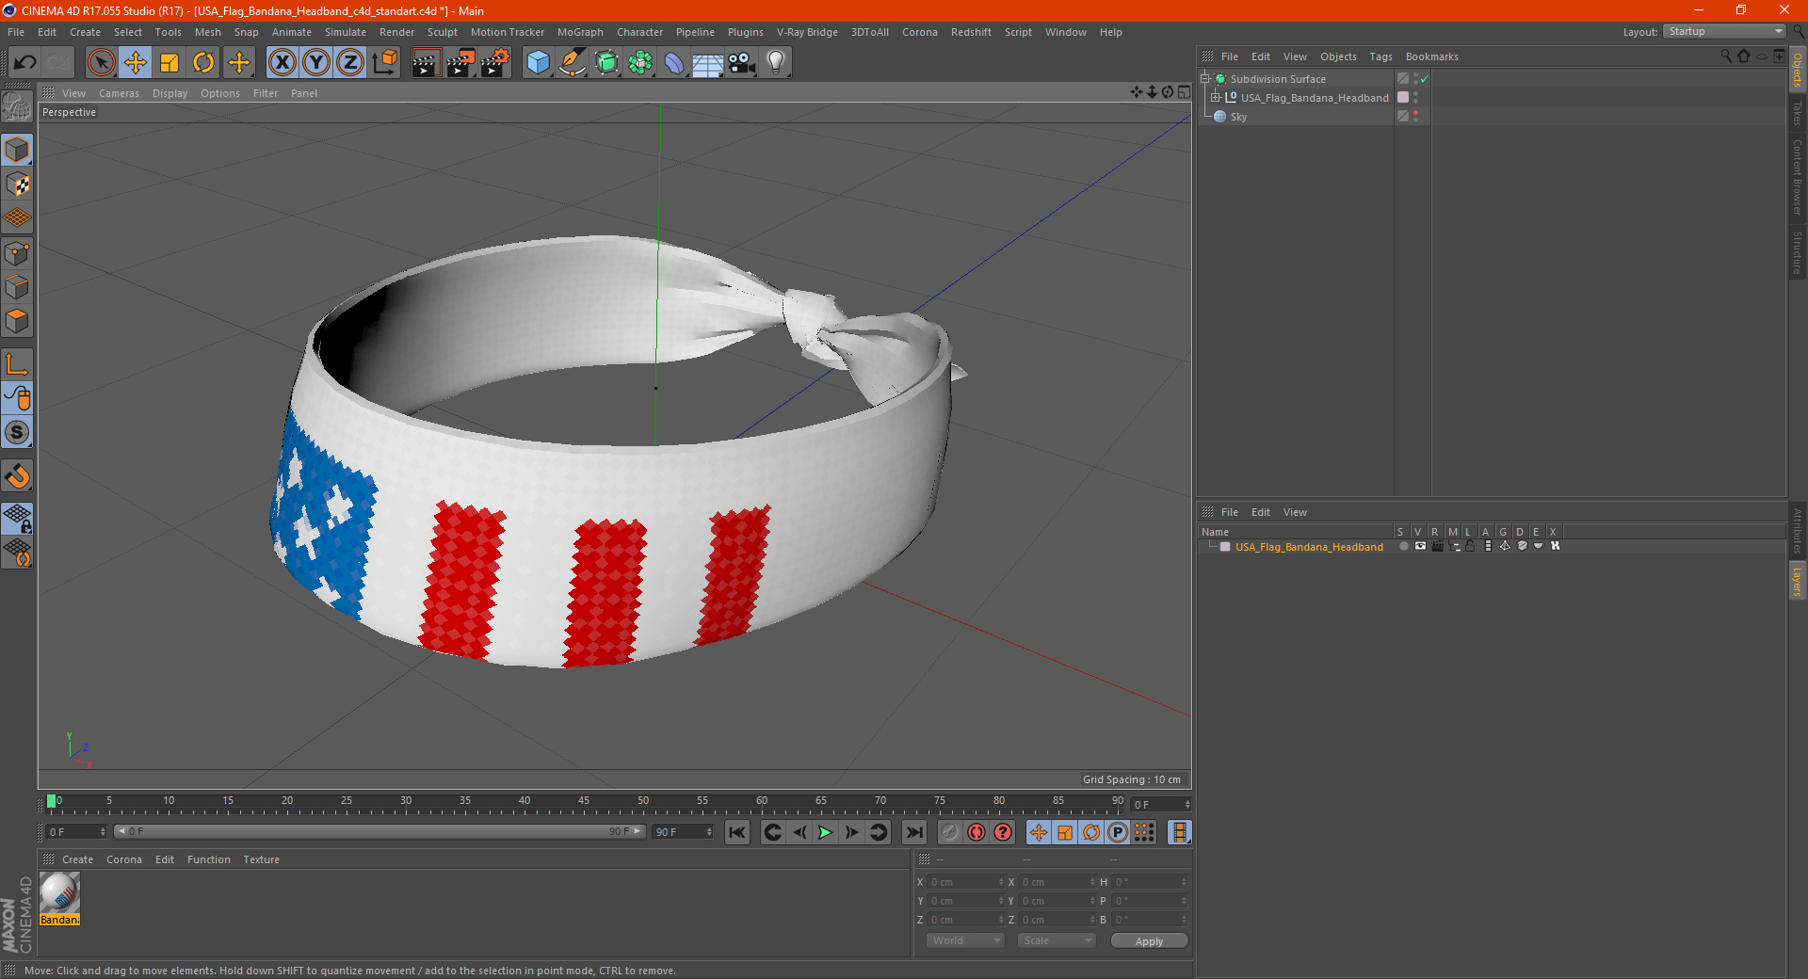Open the Bend deformer icon

[674, 63]
